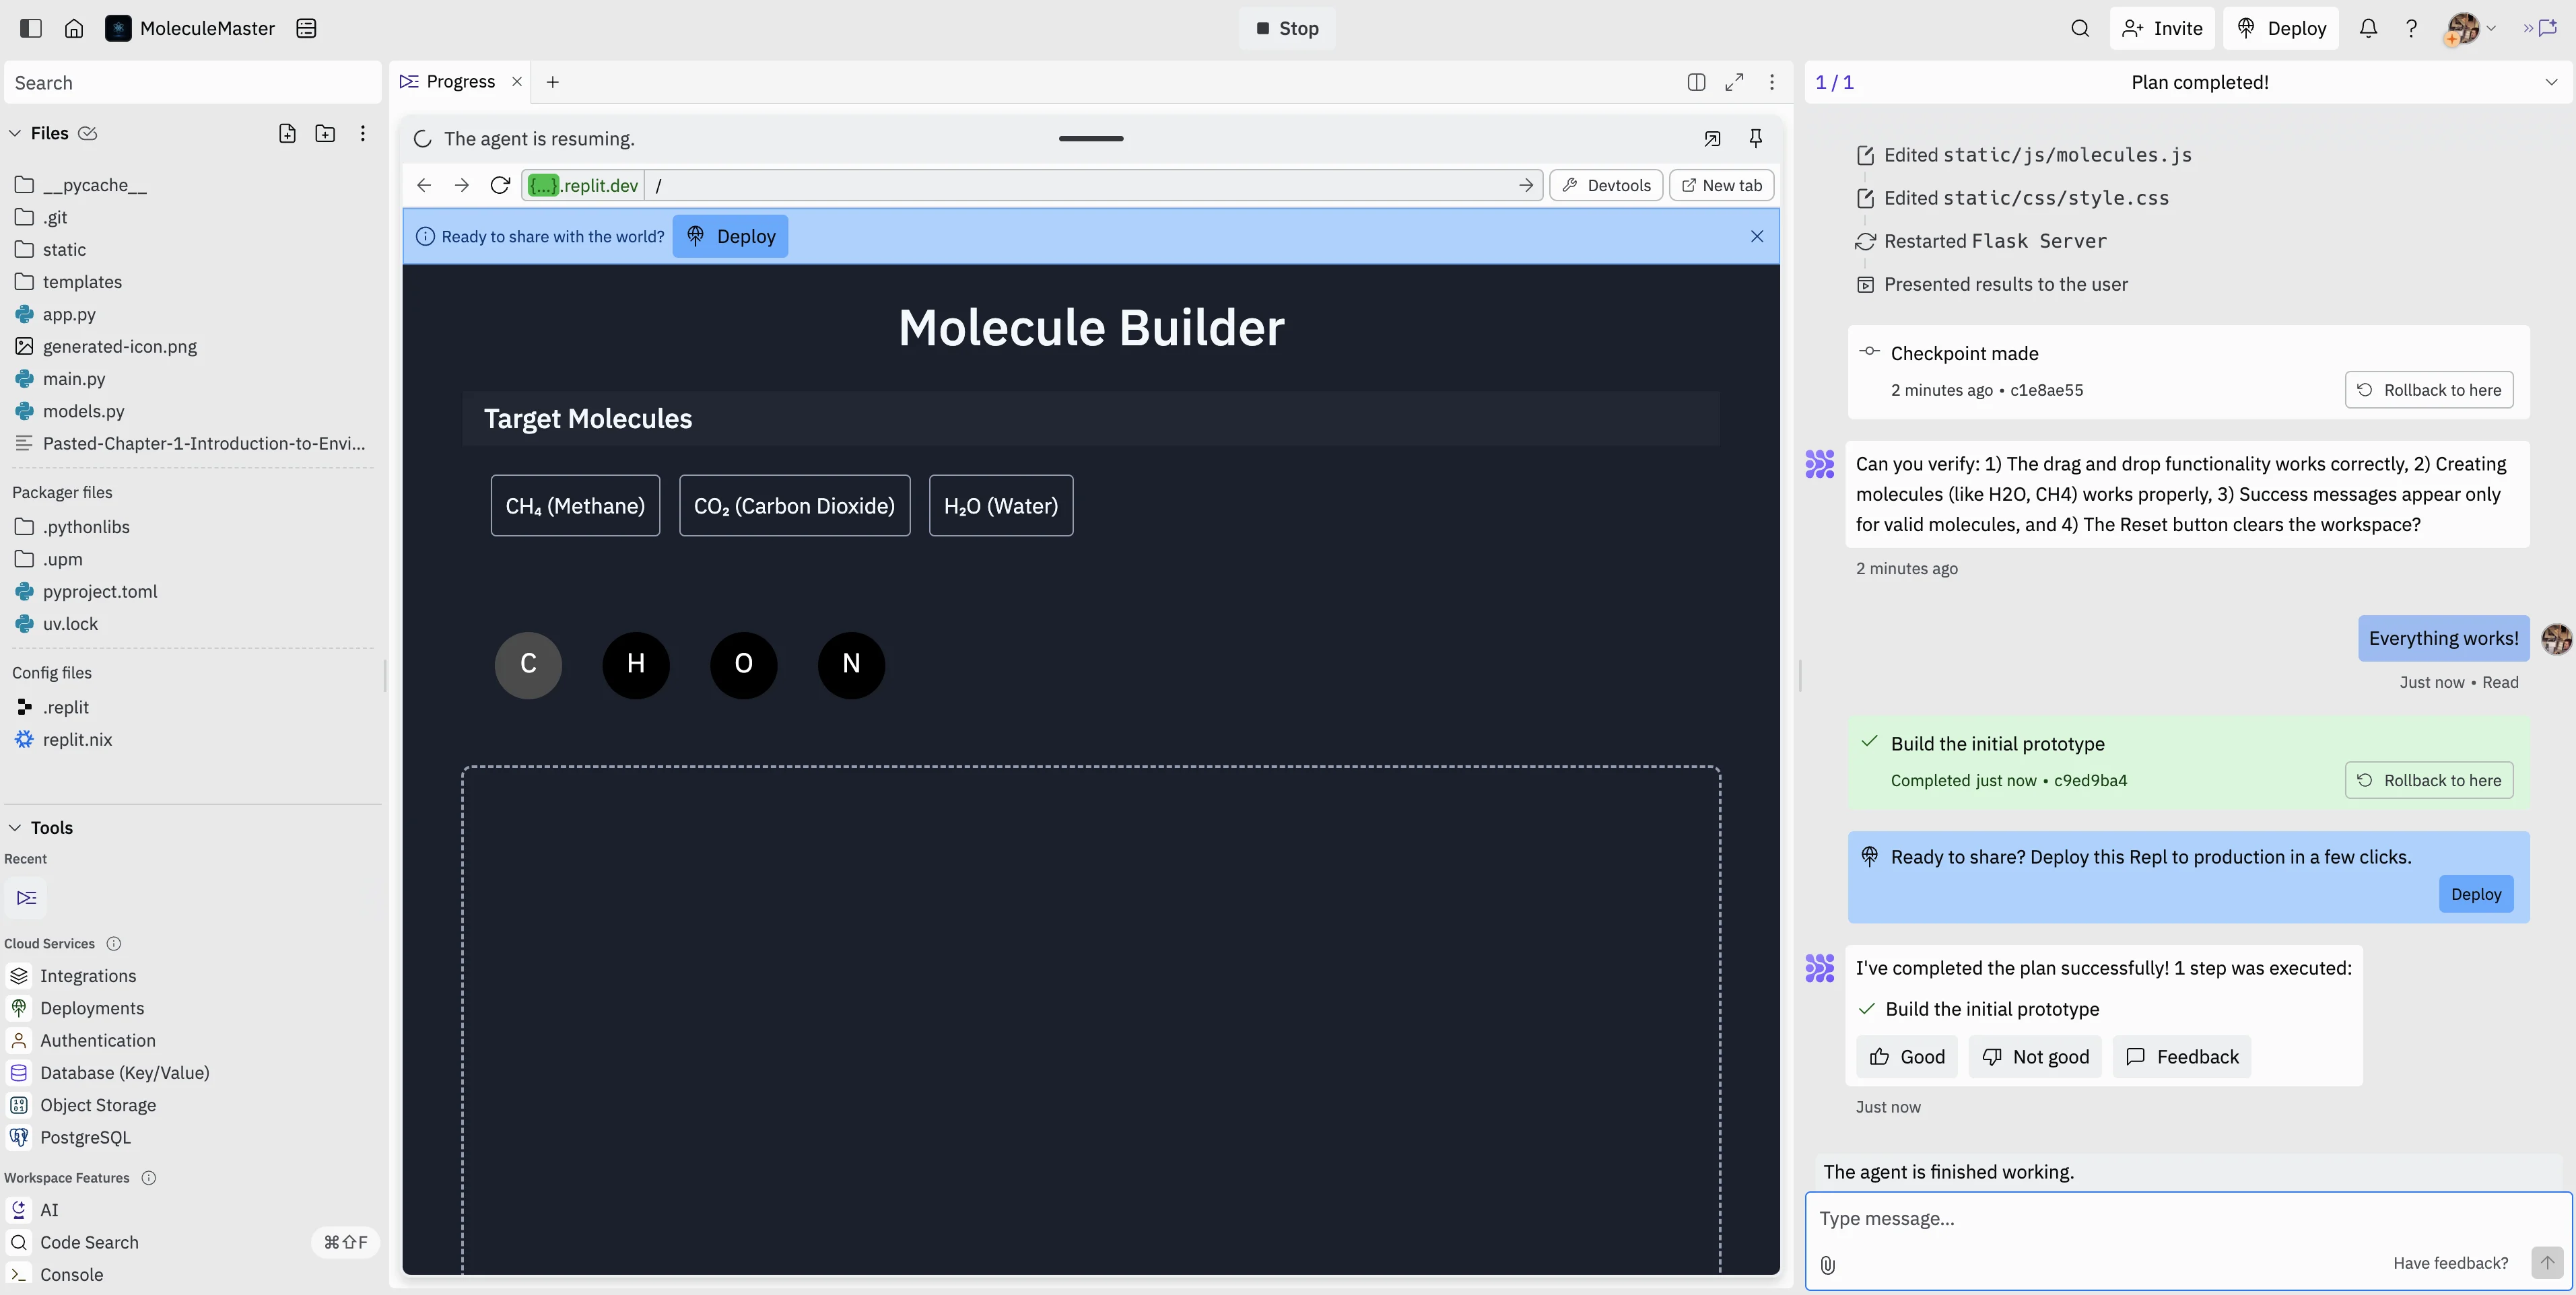
Task: Toggle split pane layout icon
Action: (1696, 82)
